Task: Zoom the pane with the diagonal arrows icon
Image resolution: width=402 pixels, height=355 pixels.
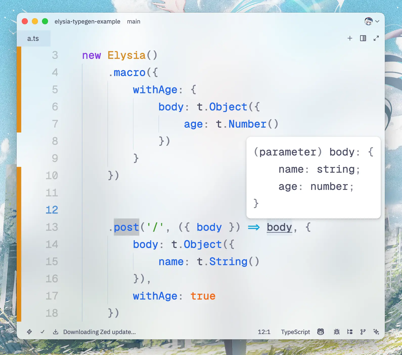Action: tap(376, 38)
